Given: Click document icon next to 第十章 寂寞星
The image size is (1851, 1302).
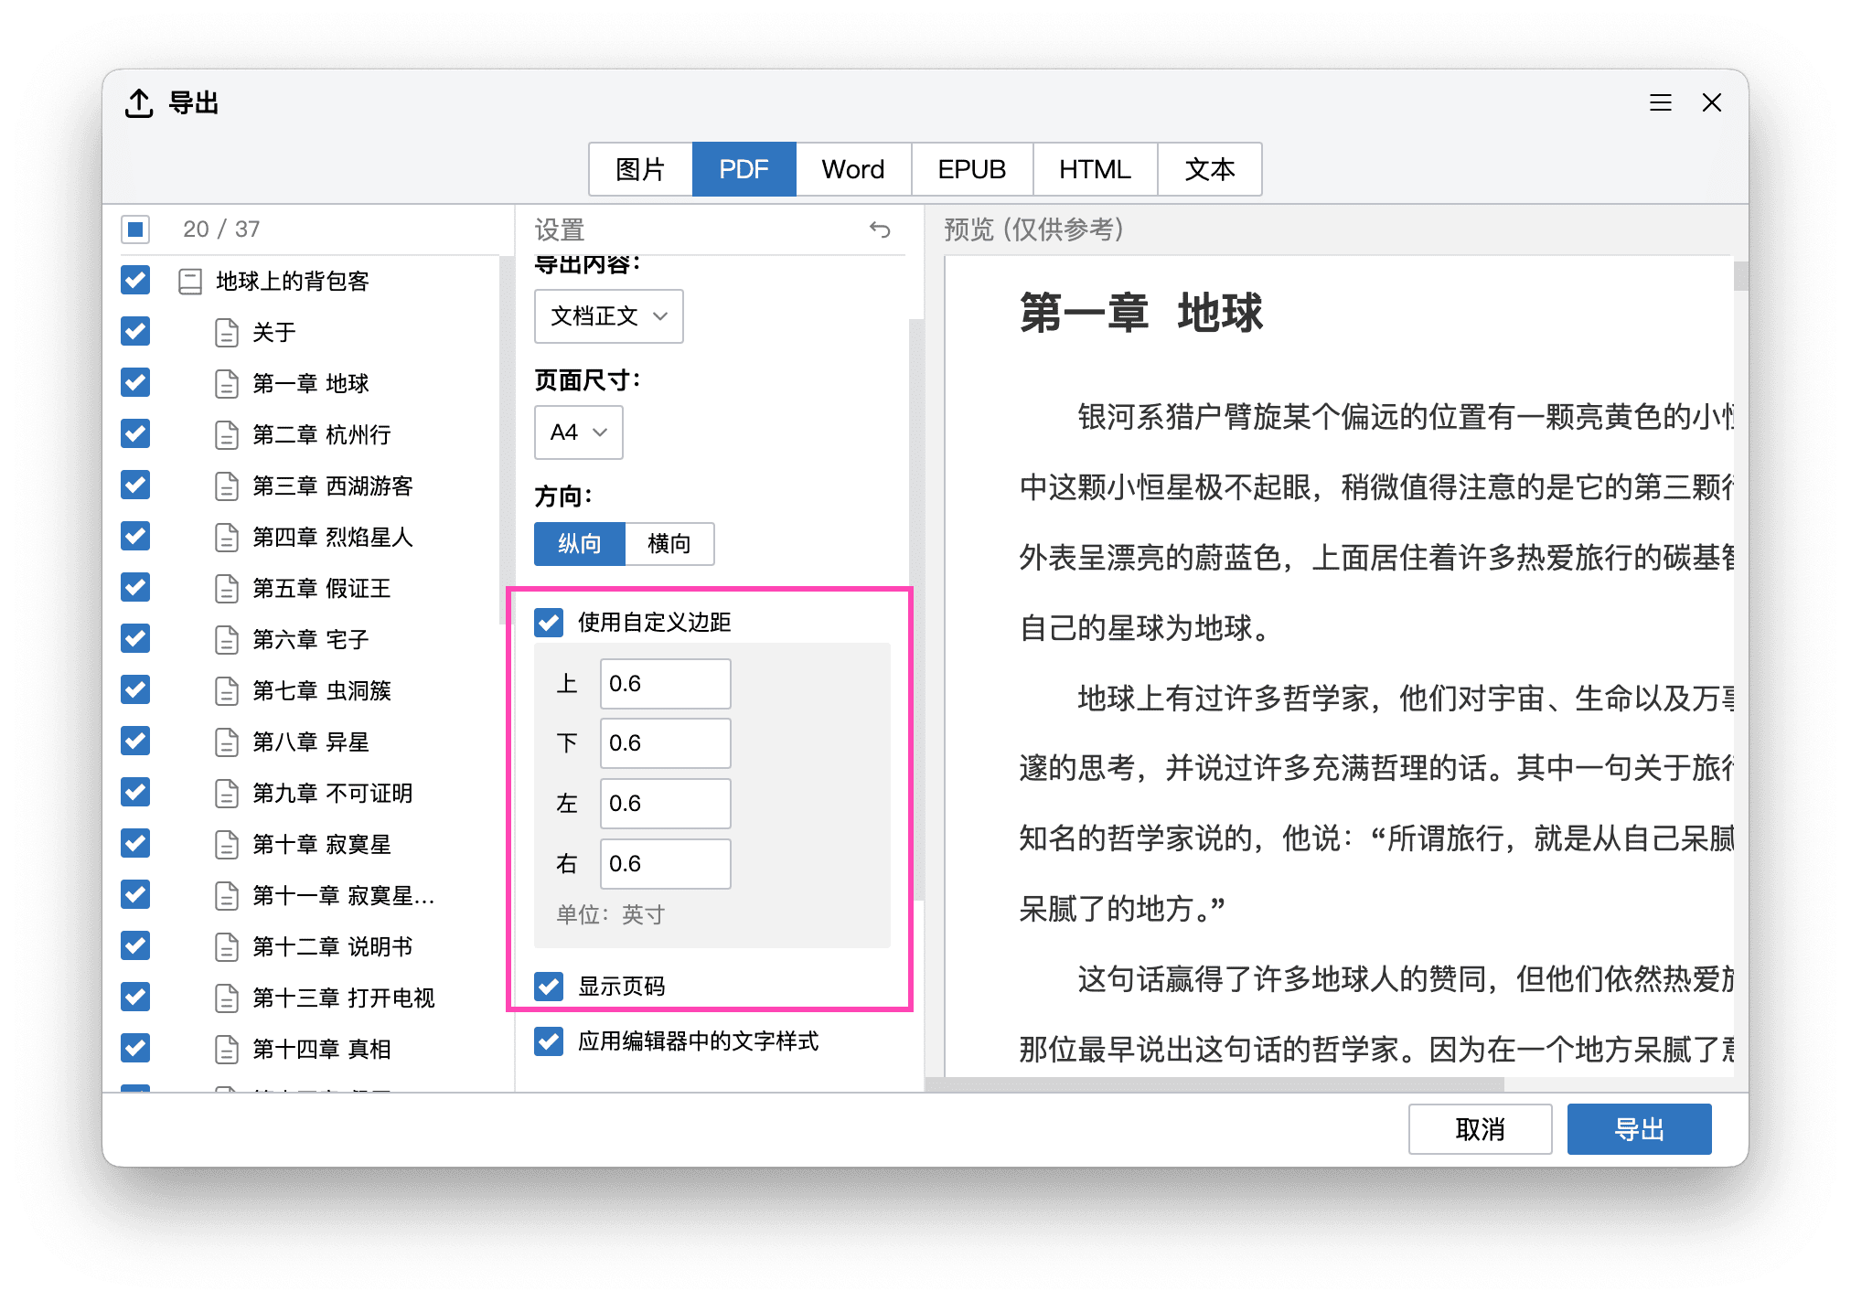Looking at the screenshot, I should (227, 844).
